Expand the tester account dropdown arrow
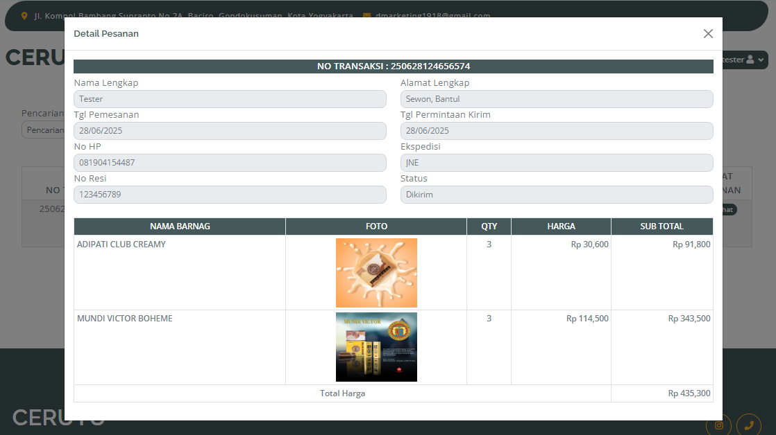 pyautogui.click(x=761, y=60)
